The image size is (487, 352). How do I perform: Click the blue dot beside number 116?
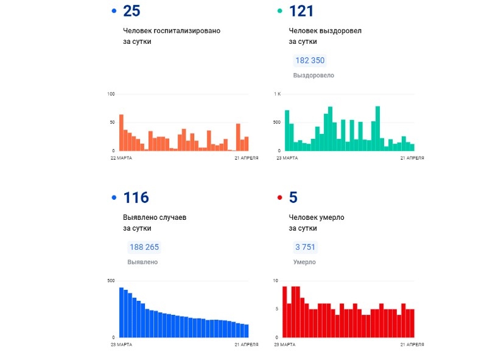pos(114,198)
